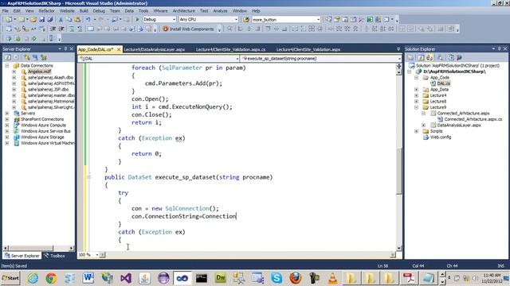Open the File menu
The width and height of the screenshot is (510, 286).
tap(6, 10)
